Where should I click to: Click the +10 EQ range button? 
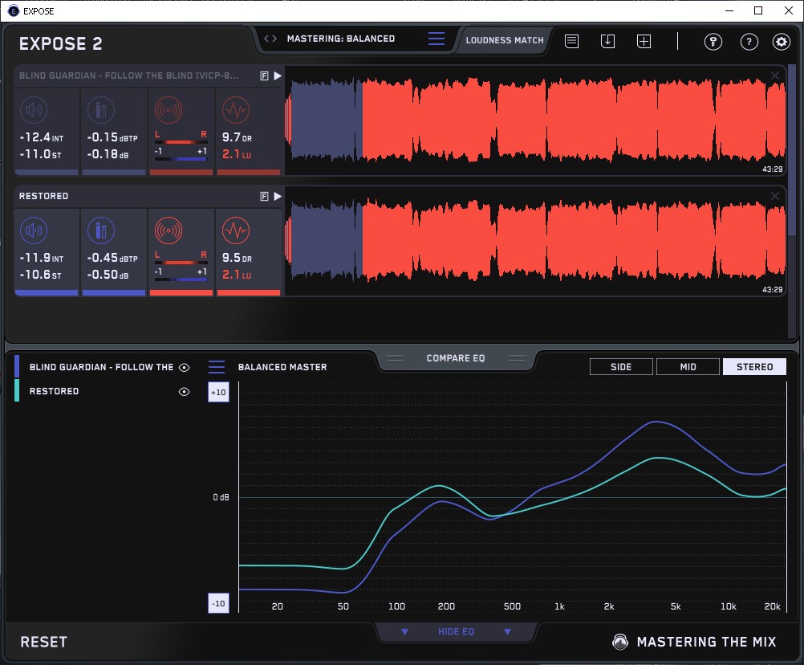[218, 392]
